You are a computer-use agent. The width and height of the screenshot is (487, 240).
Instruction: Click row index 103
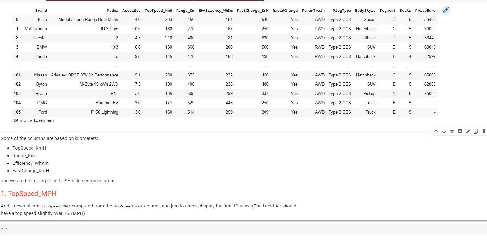[17, 94]
